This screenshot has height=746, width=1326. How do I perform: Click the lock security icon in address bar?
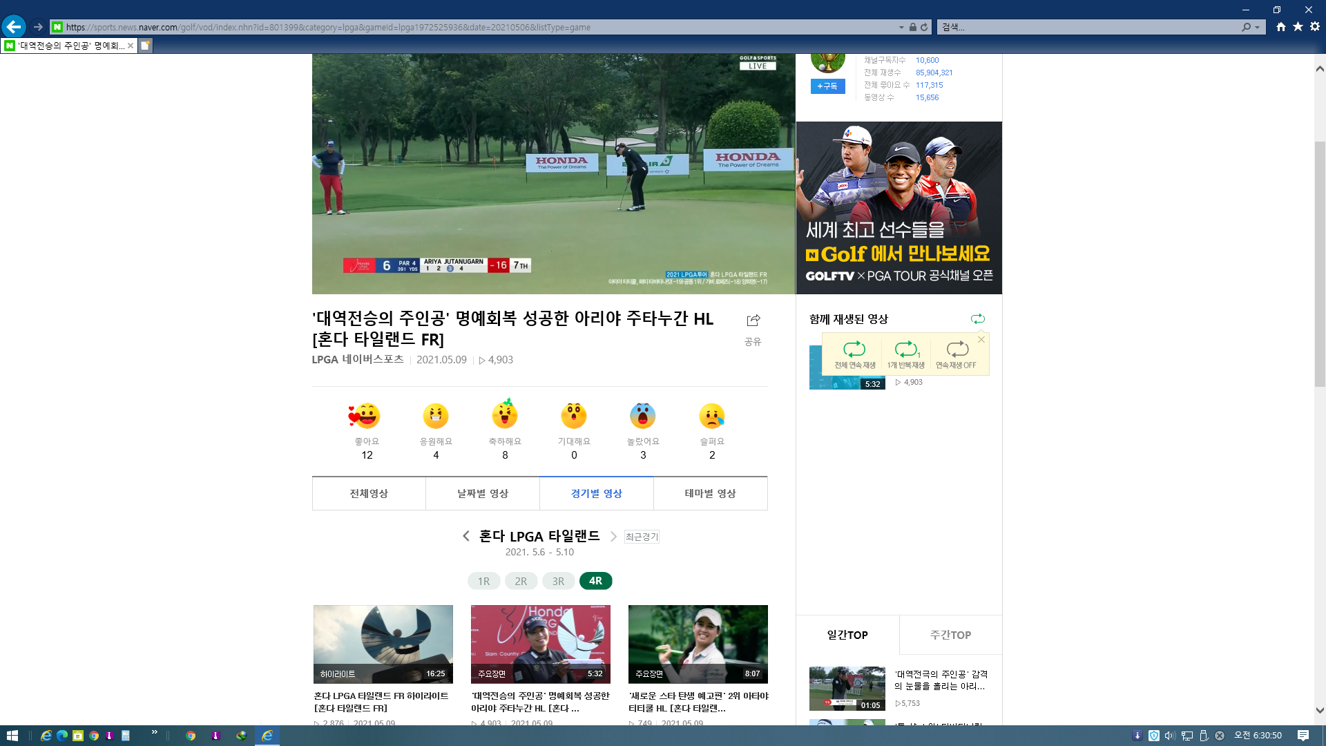click(x=913, y=27)
